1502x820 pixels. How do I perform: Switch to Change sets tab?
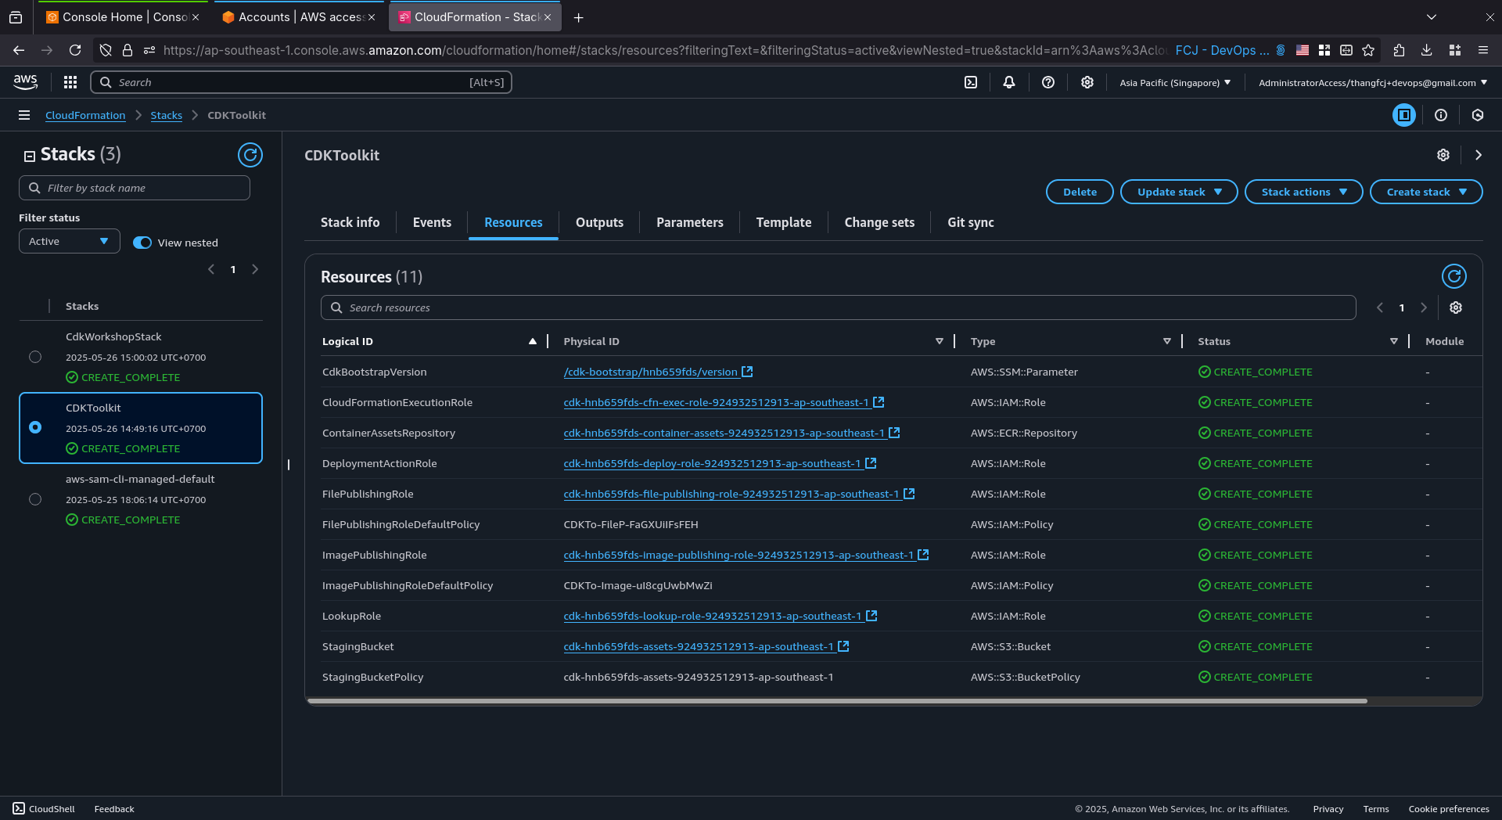(x=879, y=222)
